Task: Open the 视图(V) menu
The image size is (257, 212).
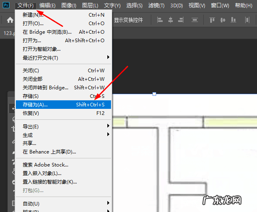Action: tap(197, 6)
